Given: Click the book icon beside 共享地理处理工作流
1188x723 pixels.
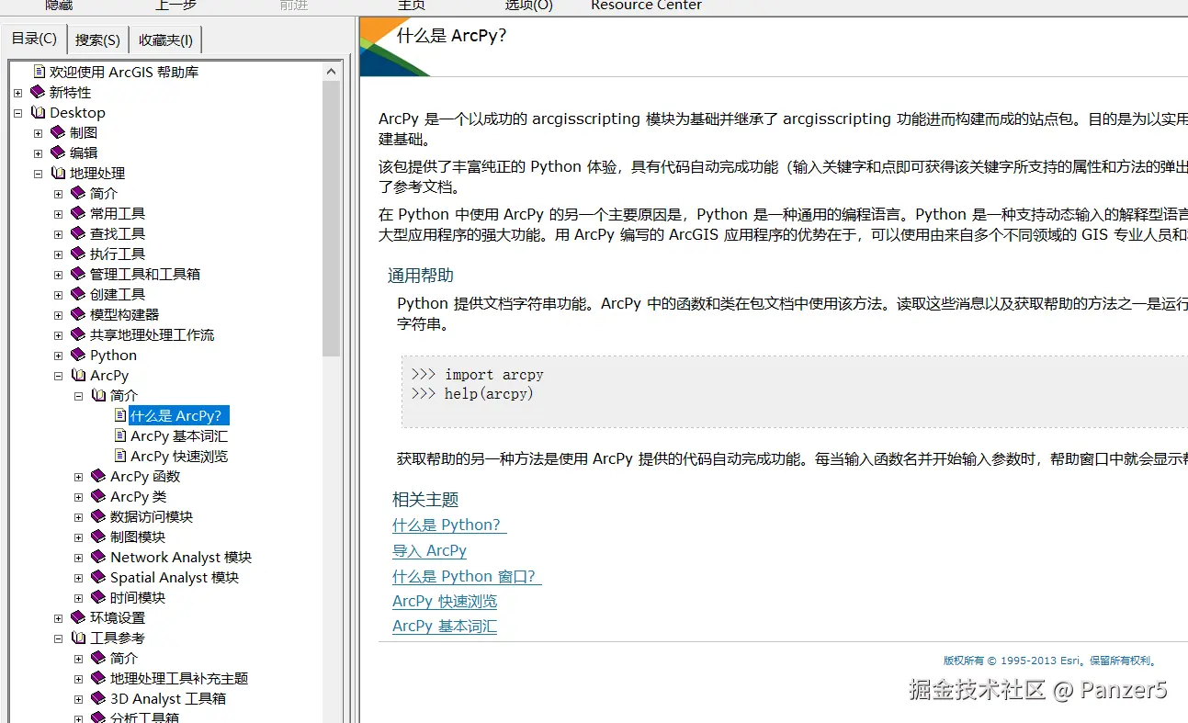Looking at the screenshot, I should click(x=78, y=334).
